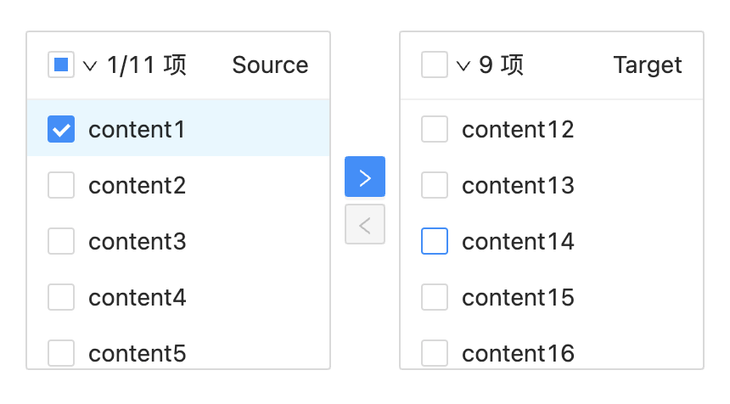
Task: Toggle the Target select-all checkbox
Action: 435,65
